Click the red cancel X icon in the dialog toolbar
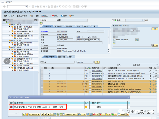 [x=127, y=114]
